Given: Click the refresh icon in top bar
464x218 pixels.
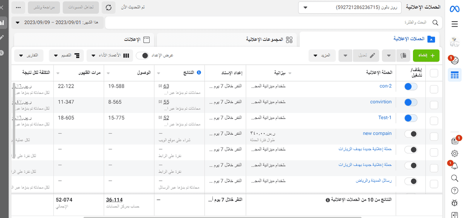Looking at the screenshot, I should click(109, 7).
